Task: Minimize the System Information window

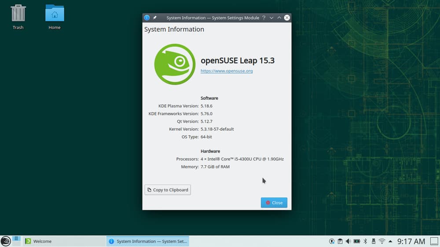Action: (x=271, y=18)
